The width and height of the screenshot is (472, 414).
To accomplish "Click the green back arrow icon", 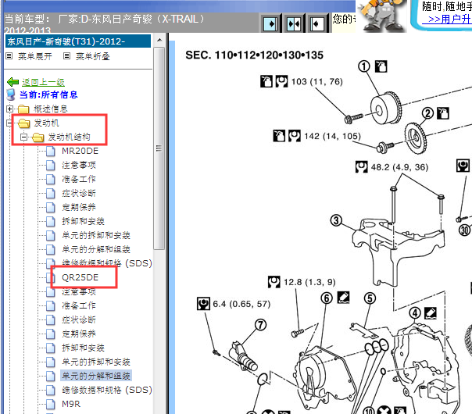I will tap(13, 82).
